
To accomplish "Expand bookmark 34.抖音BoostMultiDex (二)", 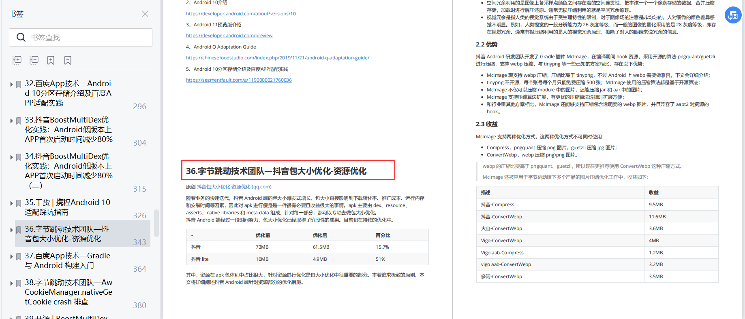I will pyautogui.click(x=11, y=157).
